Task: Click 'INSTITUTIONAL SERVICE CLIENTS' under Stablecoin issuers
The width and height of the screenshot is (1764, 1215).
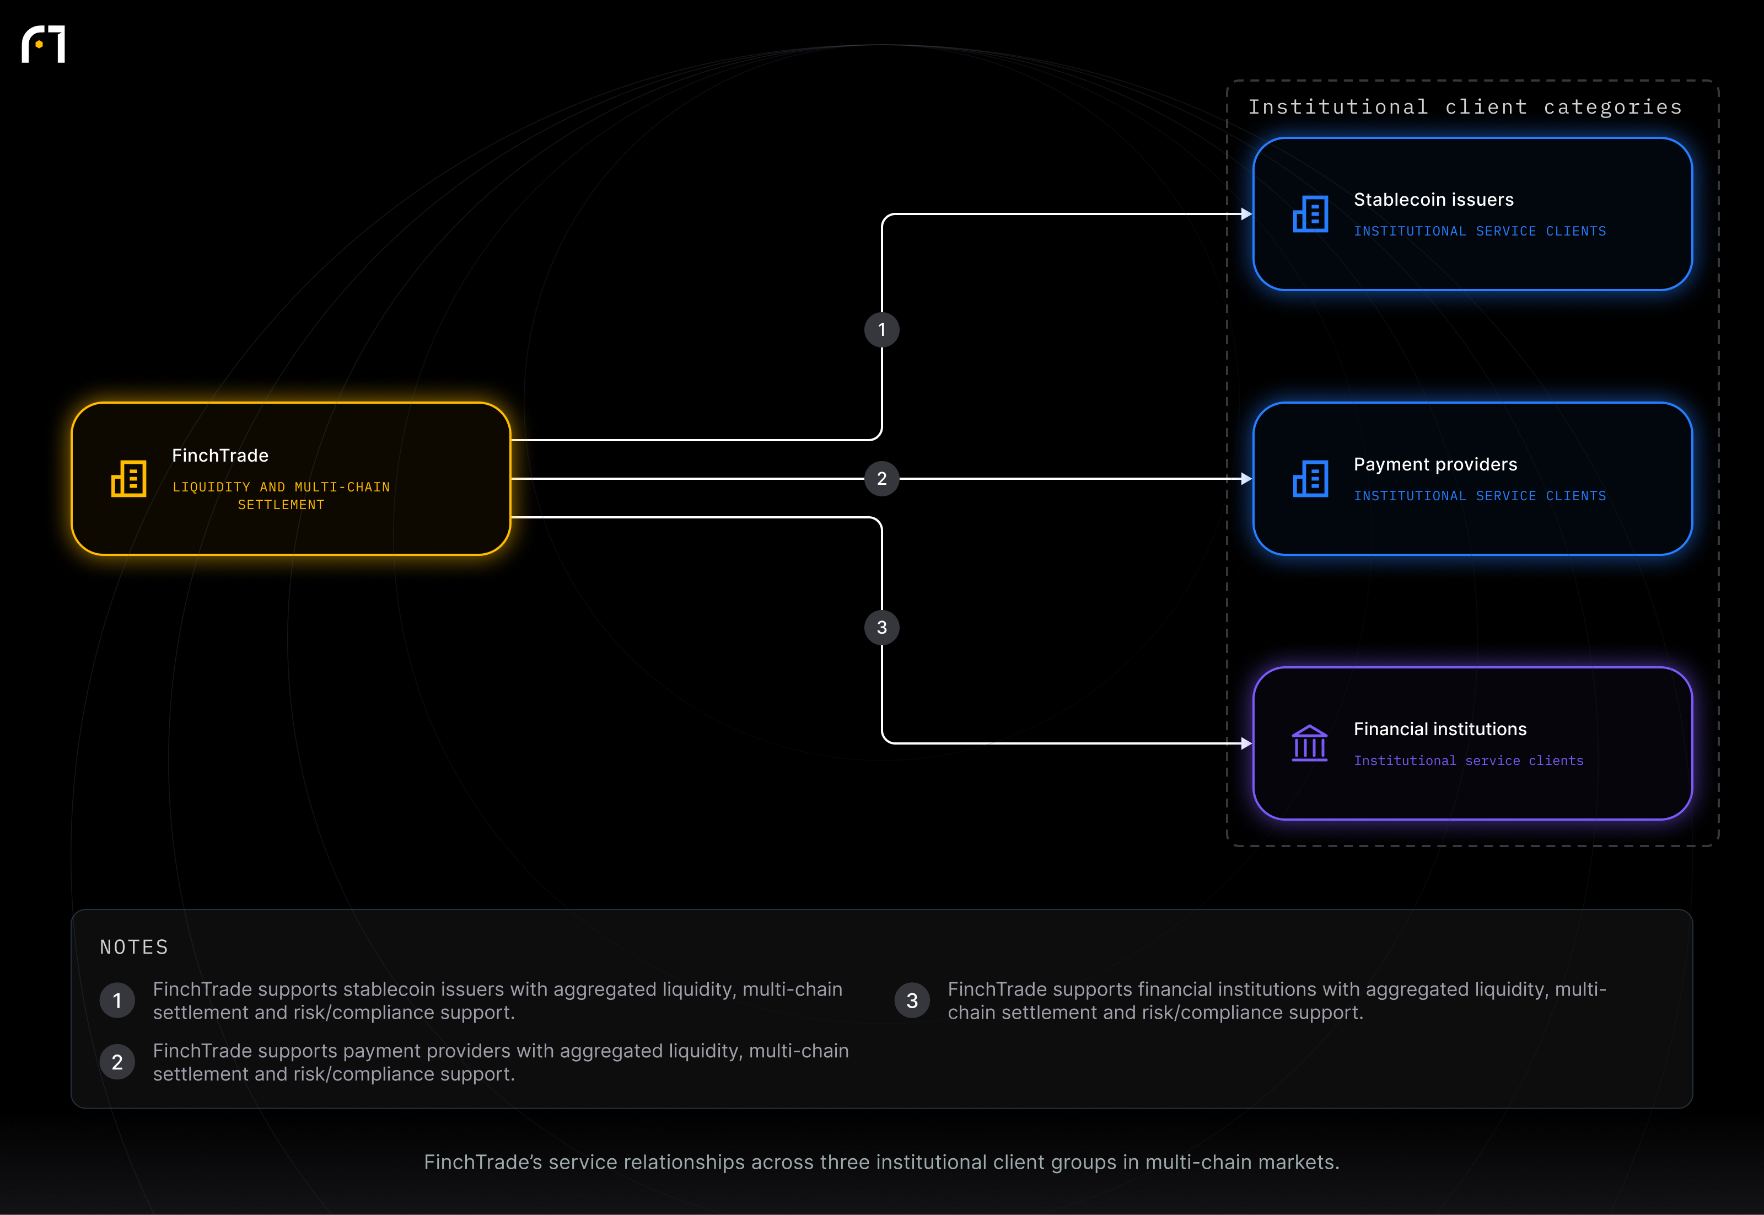Action: tap(1480, 231)
